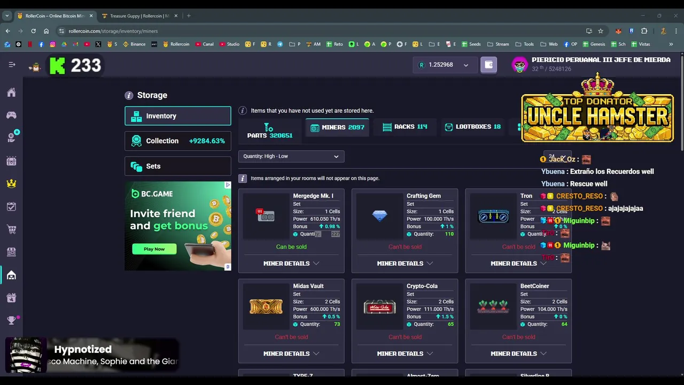The height and width of the screenshot is (385, 684).
Task: Click the Crypto-Cola miner image
Action: (379, 307)
